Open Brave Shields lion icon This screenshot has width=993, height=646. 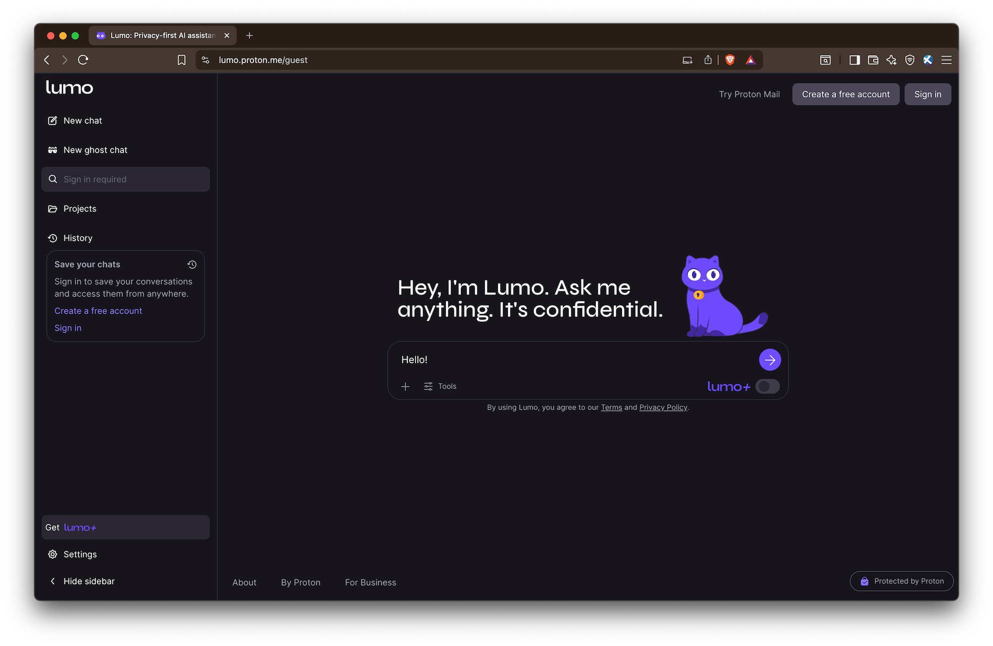tap(730, 60)
